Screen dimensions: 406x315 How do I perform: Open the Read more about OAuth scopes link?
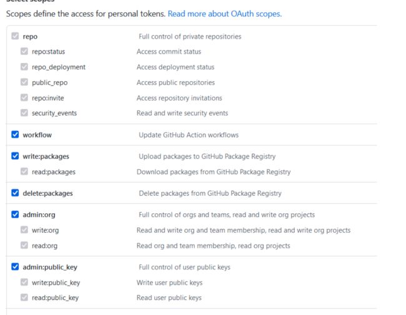(224, 14)
